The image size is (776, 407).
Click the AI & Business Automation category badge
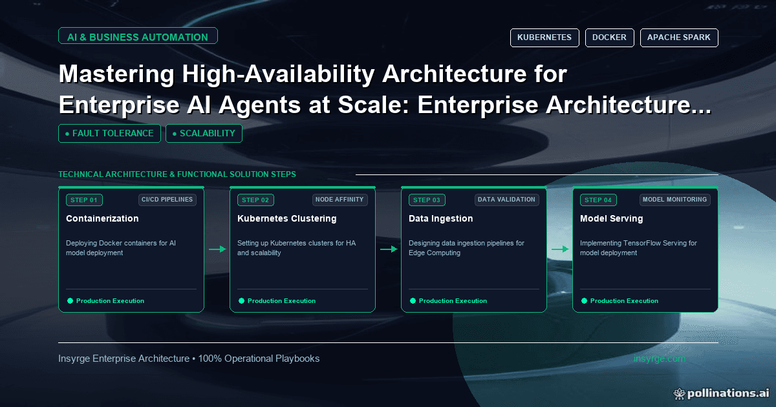(x=138, y=36)
